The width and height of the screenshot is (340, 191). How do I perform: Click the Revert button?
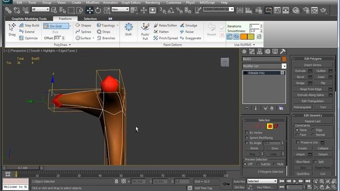click(x=211, y=30)
